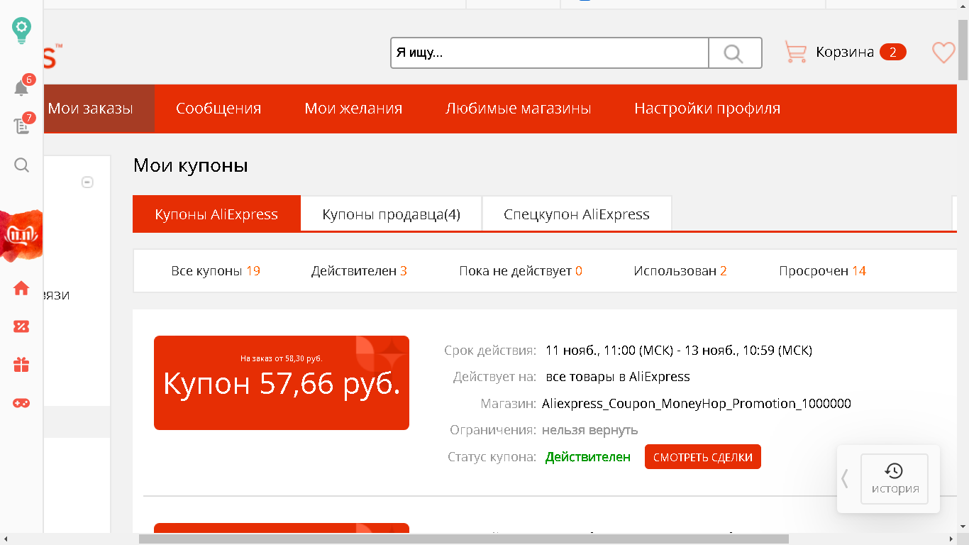Filter by Использован 2 coupons
This screenshot has height=545, width=969.
(680, 271)
